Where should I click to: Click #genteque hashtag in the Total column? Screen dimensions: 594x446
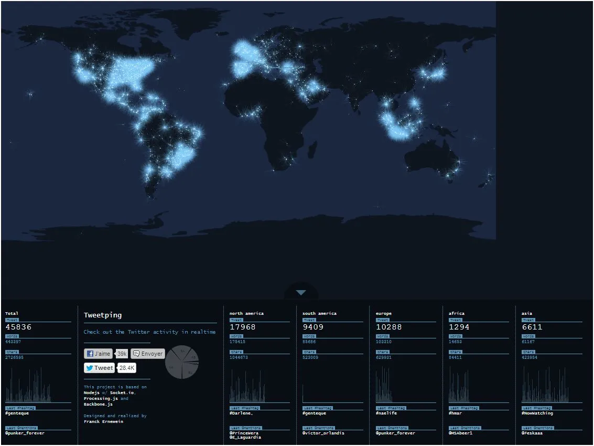[x=17, y=413]
